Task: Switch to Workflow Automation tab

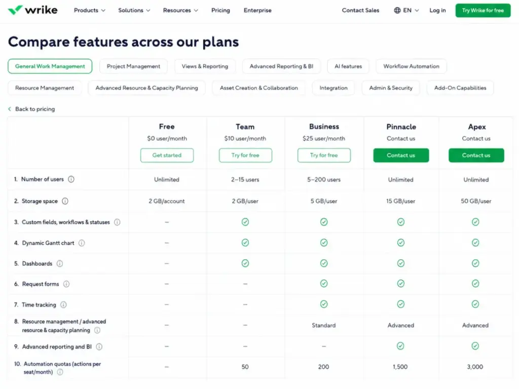Action: [x=411, y=66]
